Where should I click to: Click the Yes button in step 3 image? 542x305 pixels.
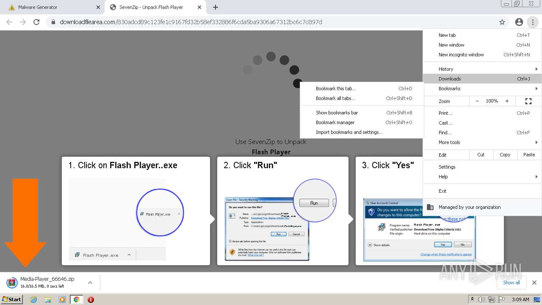443,244
